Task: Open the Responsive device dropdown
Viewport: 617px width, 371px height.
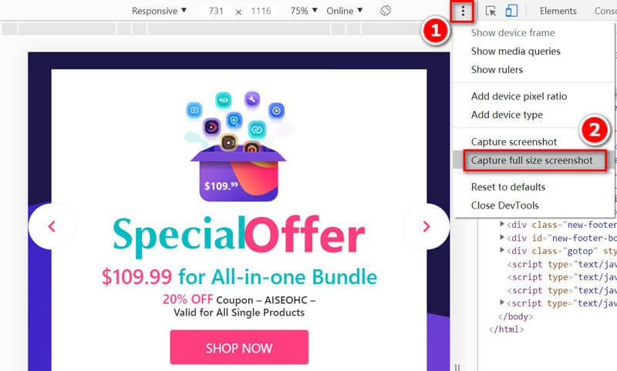Action: 159,11
